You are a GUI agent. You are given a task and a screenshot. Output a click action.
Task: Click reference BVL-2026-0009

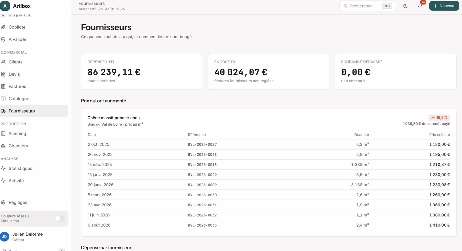202,185
